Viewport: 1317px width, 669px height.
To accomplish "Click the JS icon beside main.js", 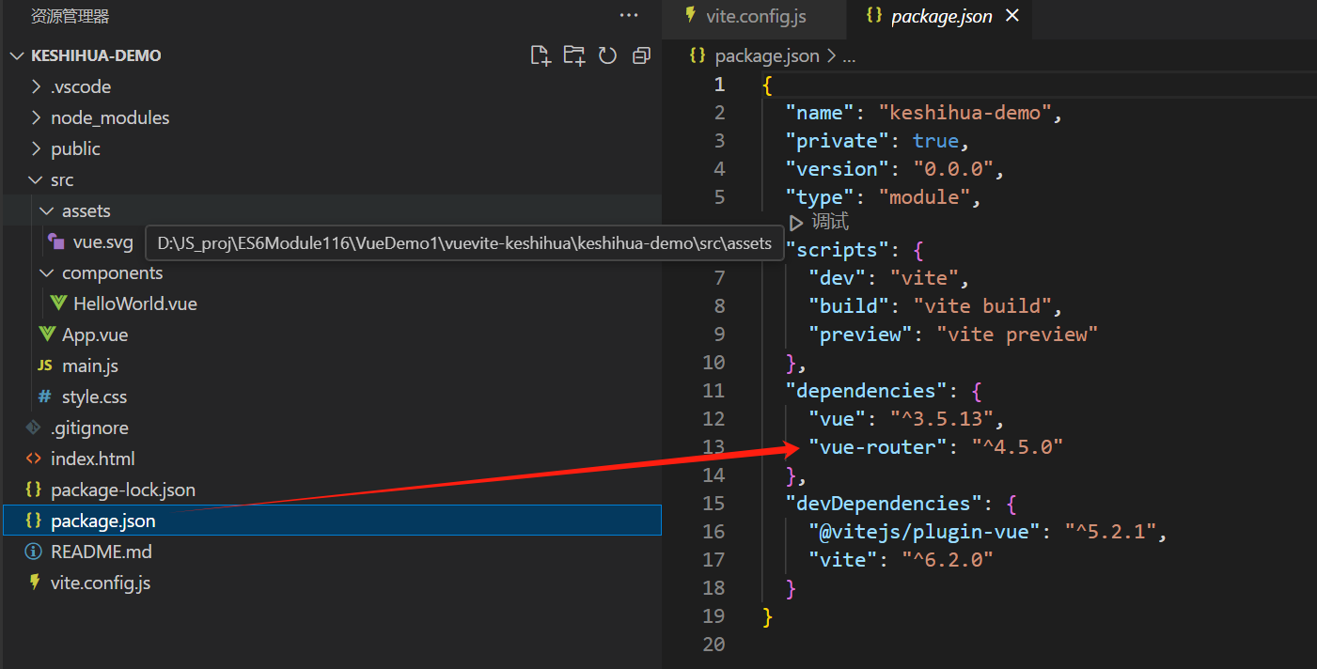I will coord(45,366).
